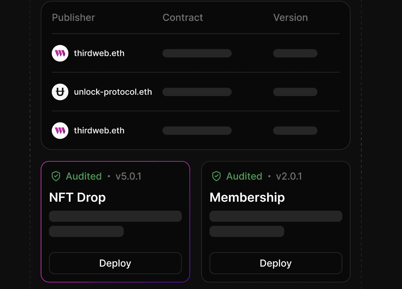Click the Audited shield icon on NFT Drop

pyautogui.click(x=56, y=176)
